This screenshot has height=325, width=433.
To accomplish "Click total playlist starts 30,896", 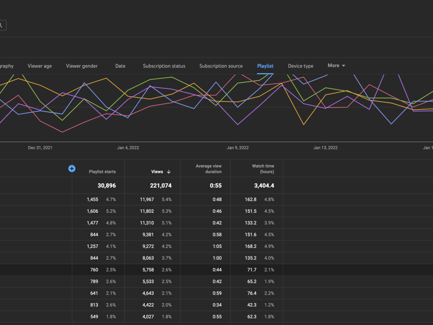I will 107,185.
